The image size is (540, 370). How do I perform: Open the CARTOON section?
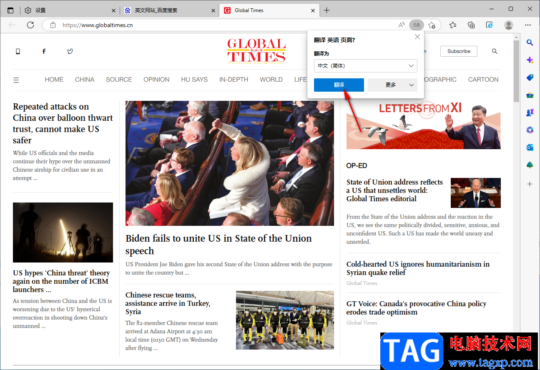[x=483, y=80]
